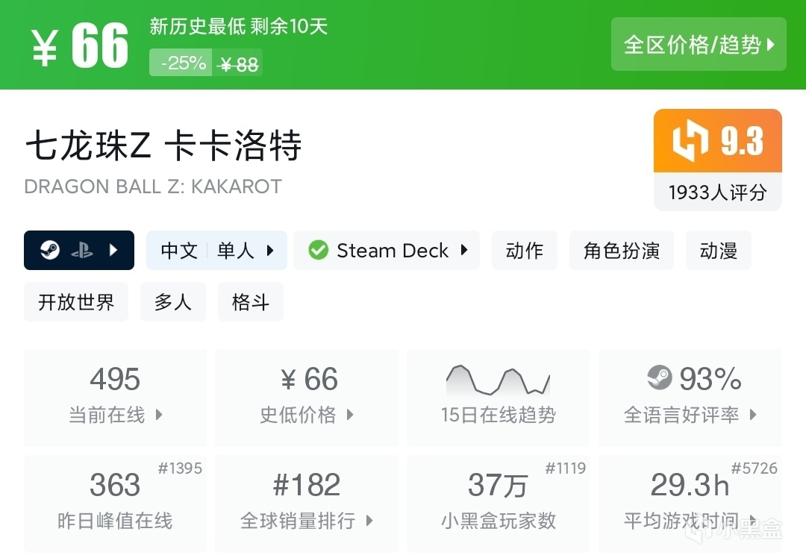806x558 pixels.
Task: Expand the platform selector arrow
Action: point(113,250)
